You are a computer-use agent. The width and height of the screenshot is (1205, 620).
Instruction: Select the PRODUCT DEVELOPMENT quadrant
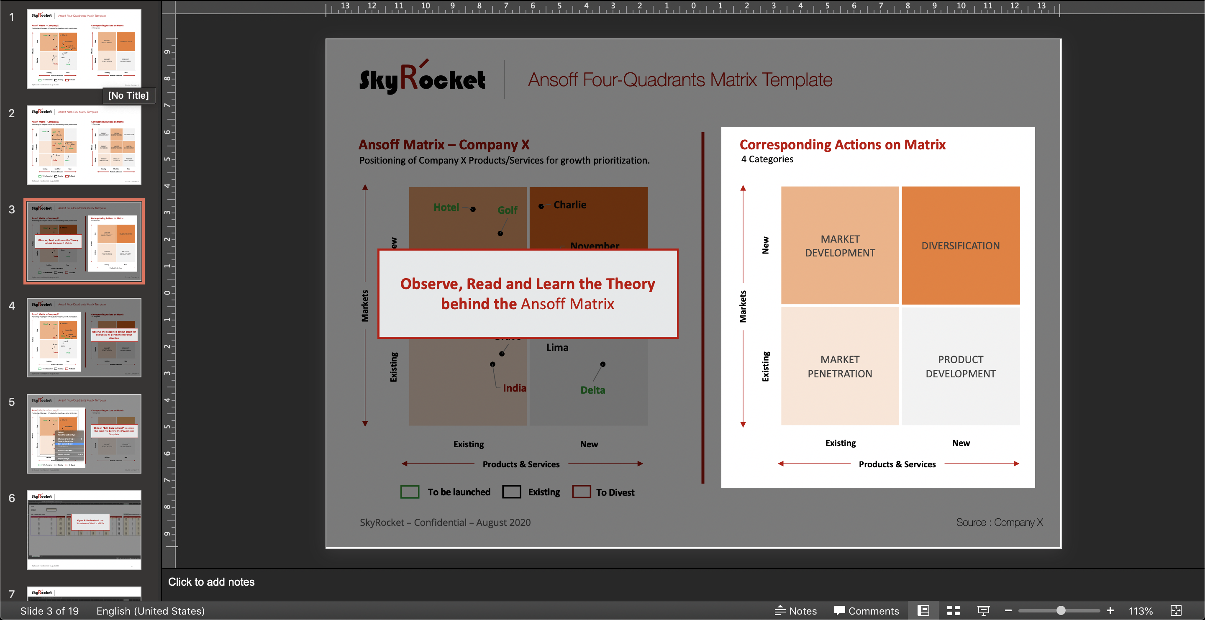(961, 366)
